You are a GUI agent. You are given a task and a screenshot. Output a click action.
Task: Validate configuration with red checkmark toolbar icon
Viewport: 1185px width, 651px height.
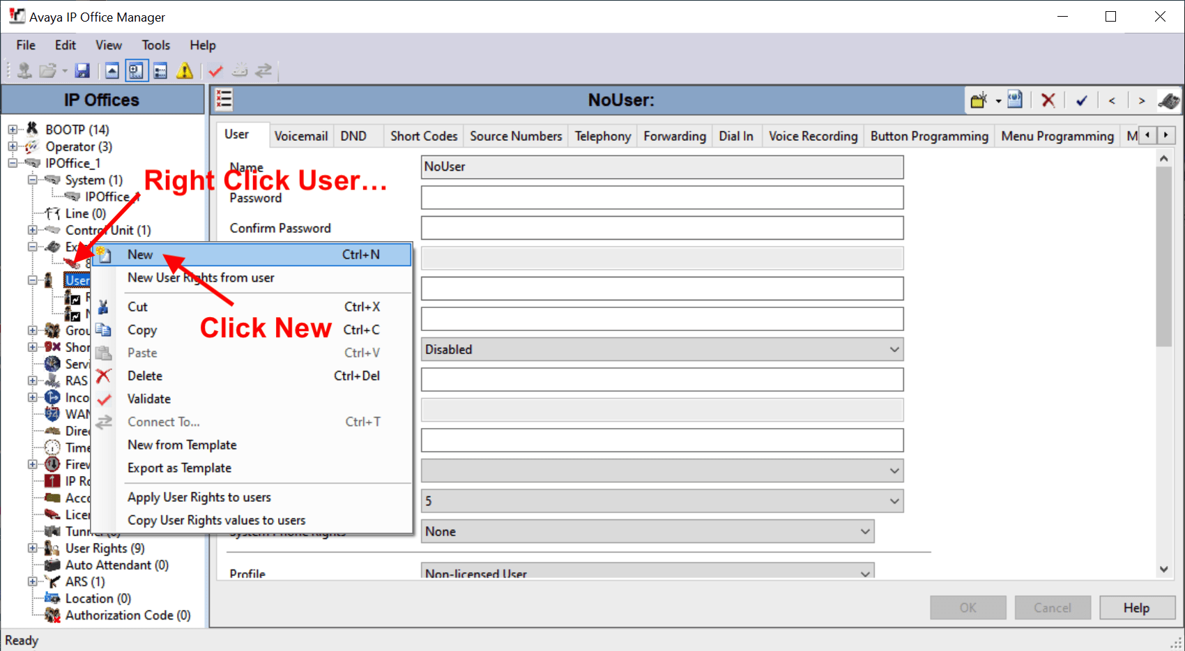(215, 70)
